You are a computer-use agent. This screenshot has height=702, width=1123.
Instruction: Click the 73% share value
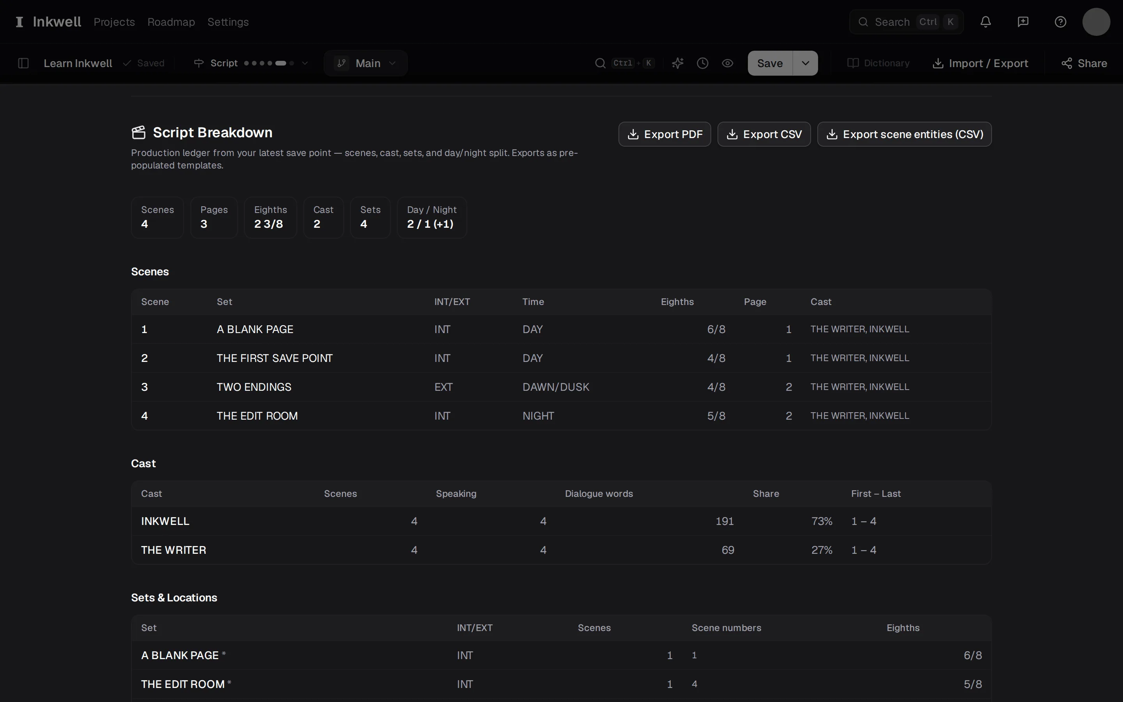pyautogui.click(x=821, y=521)
